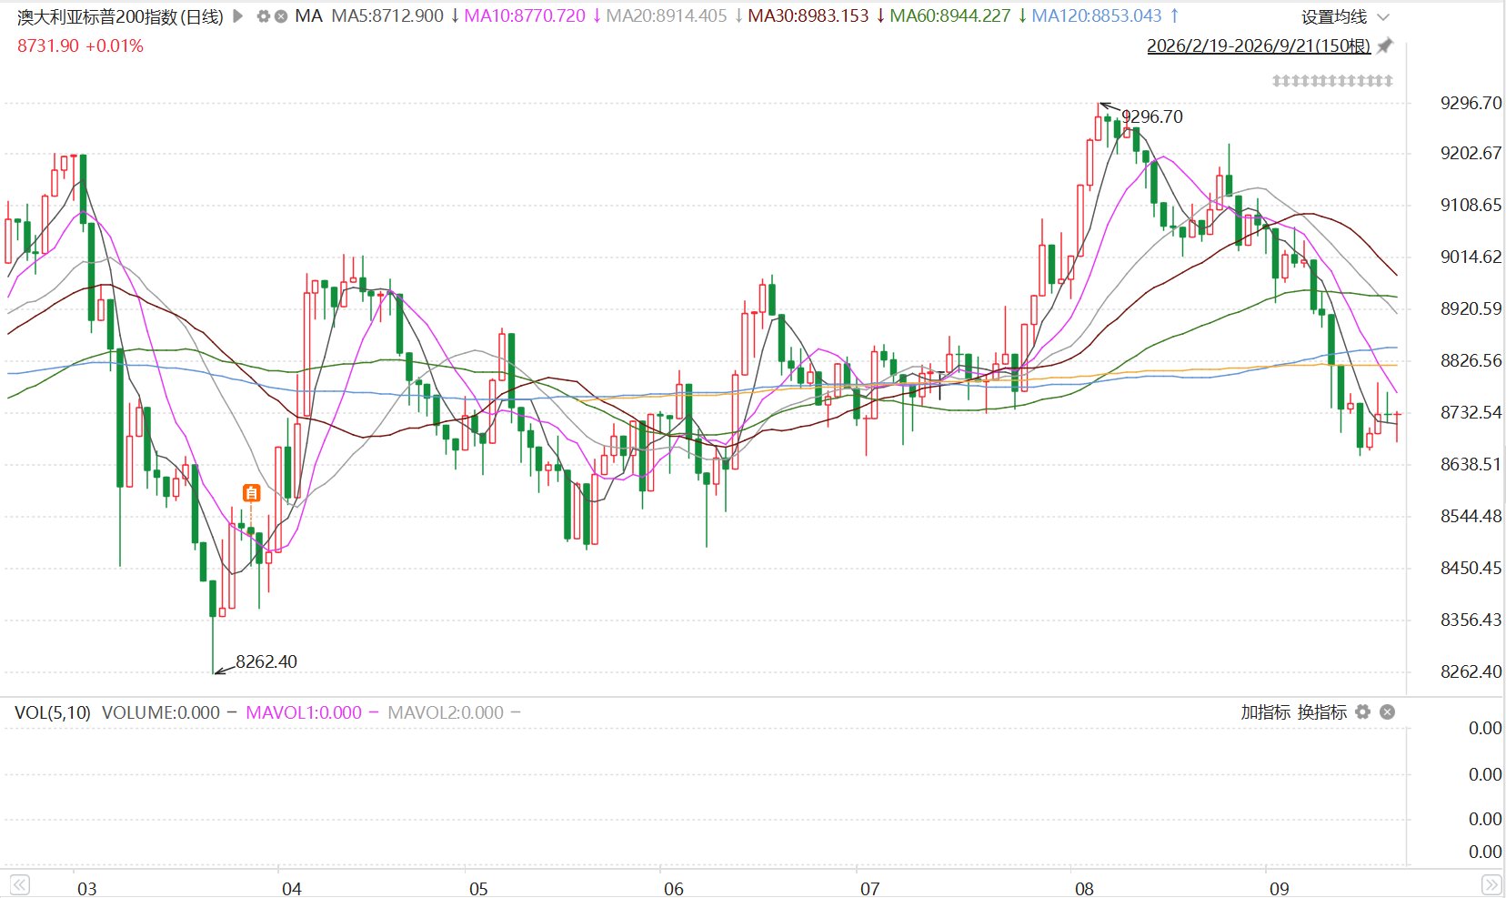The image size is (1506, 898).
Task: Open the 设置均线 moving average settings
Action: (x=1334, y=17)
